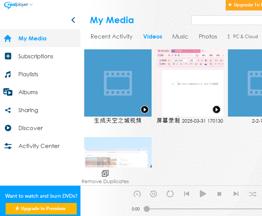Click the Subscriptions plus icon
262x216 pixels.
point(8,56)
